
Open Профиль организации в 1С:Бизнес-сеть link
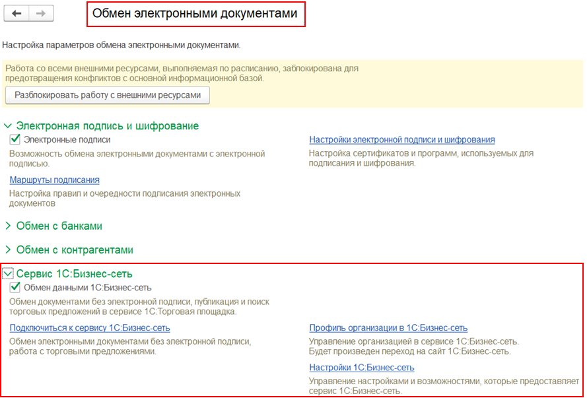[x=388, y=328]
